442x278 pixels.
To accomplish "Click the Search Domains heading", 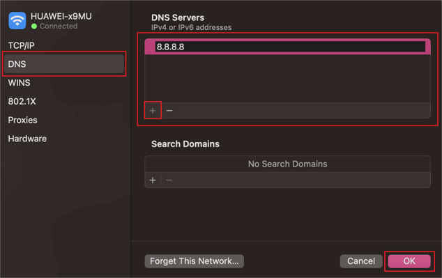I will tap(185, 144).
